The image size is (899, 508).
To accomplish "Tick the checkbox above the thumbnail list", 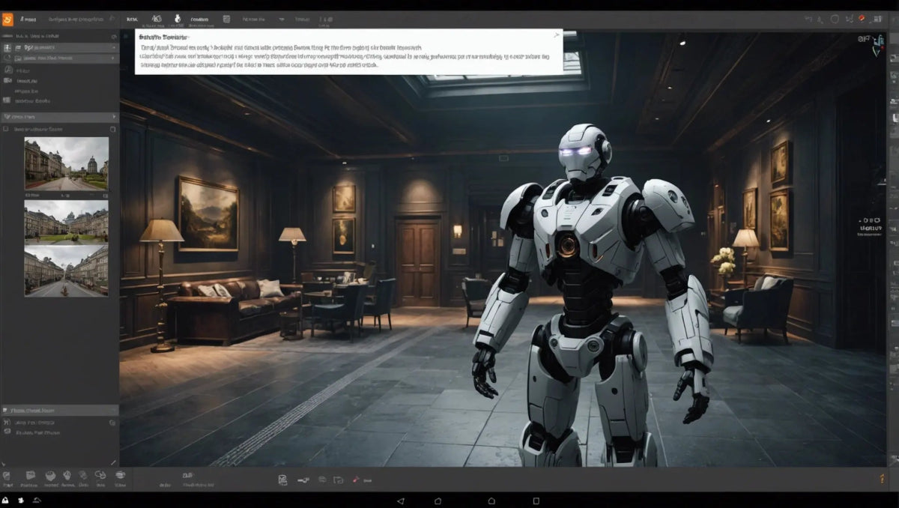I will (7, 130).
